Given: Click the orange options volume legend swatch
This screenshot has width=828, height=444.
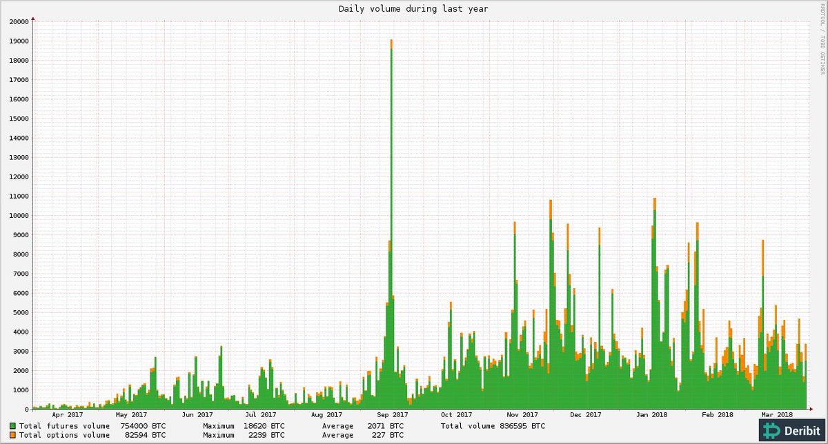Looking at the screenshot, I should pos(13,435).
